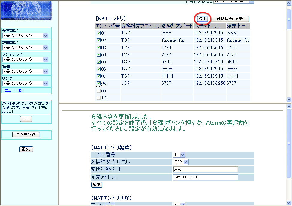Click the 宛先ポート value 5900 in entry 05
Screen dimensions: 292x206
tap(231, 62)
